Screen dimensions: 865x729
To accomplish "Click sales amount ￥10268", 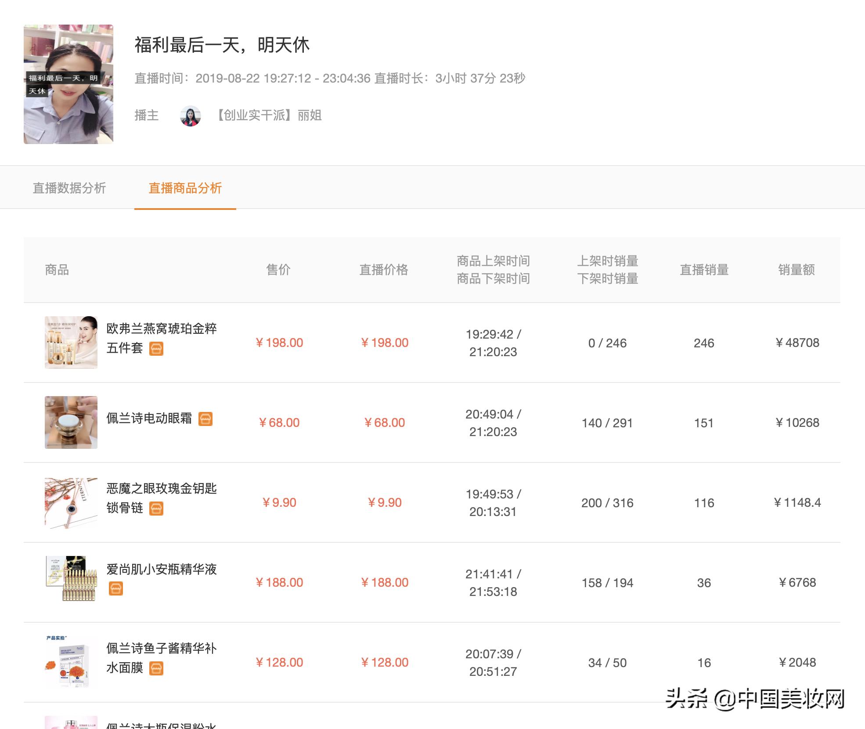I will pyautogui.click(x=797, y=422).
